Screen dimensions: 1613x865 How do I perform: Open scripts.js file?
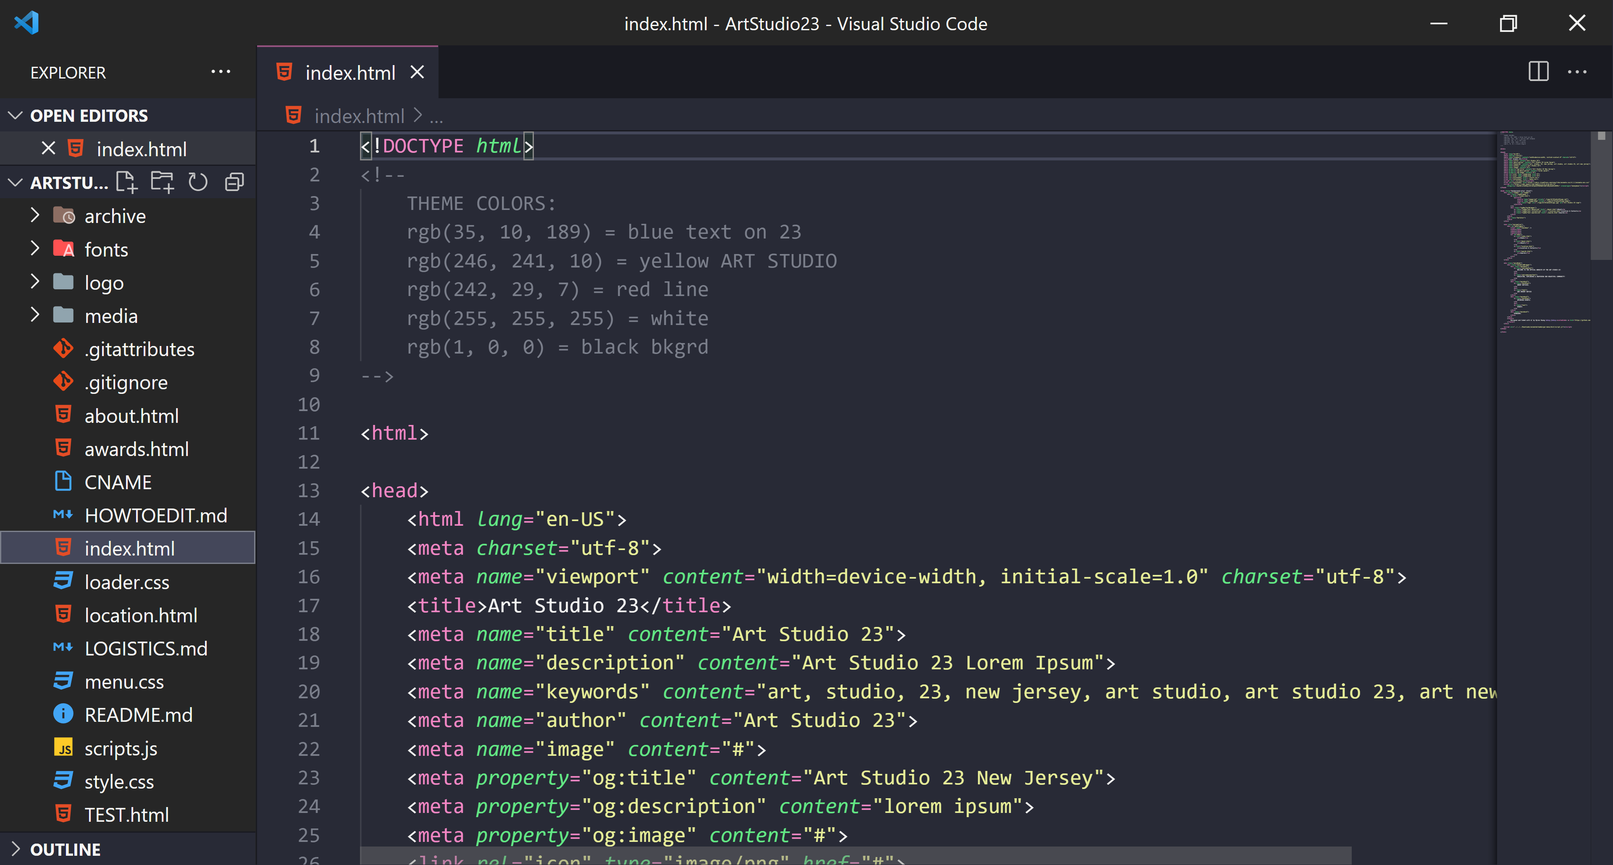[x=128, y=749]
